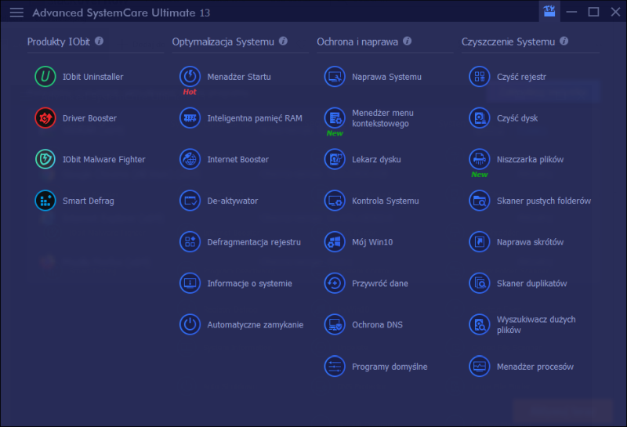
Task: Click the Przywróć dane label
Action: (380, 284)
